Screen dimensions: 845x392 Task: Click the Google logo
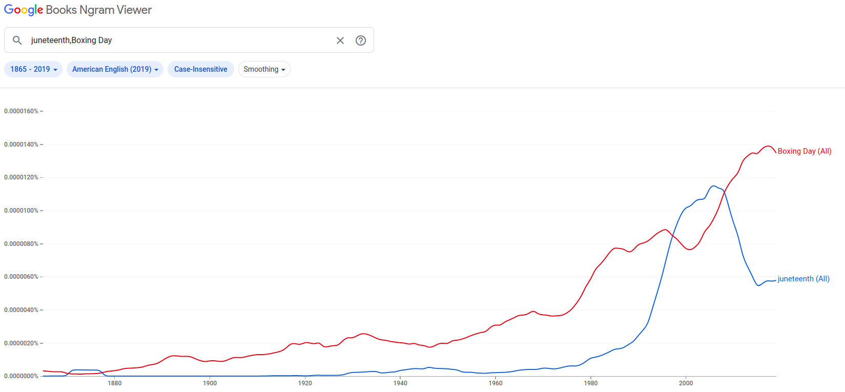pos(24,10)
